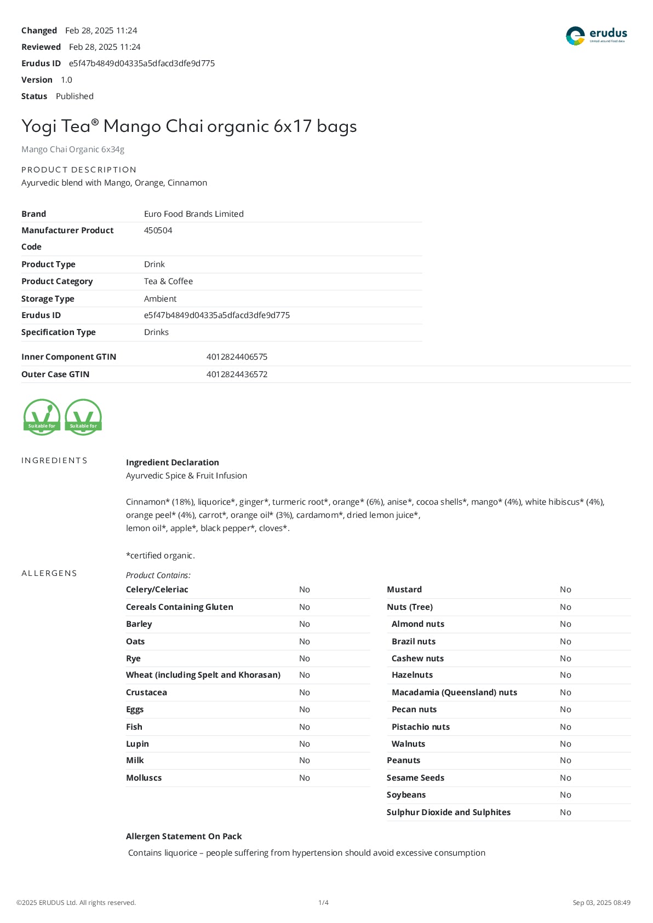Click the 'Tea & Coffee' product category value
The height and width of the screenshot is (923, 653).
coord(168,281)
